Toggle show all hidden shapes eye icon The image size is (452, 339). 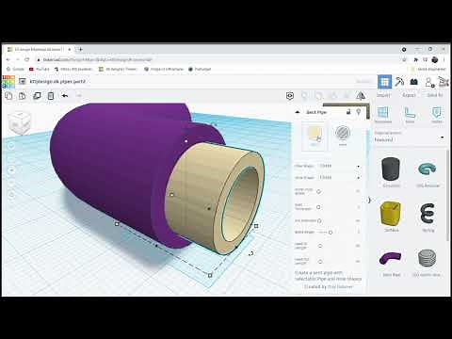tap(290, 96)
